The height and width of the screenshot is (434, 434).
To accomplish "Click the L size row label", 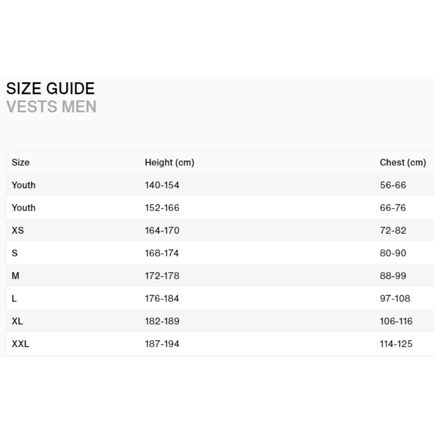I will tap(14, 298).
